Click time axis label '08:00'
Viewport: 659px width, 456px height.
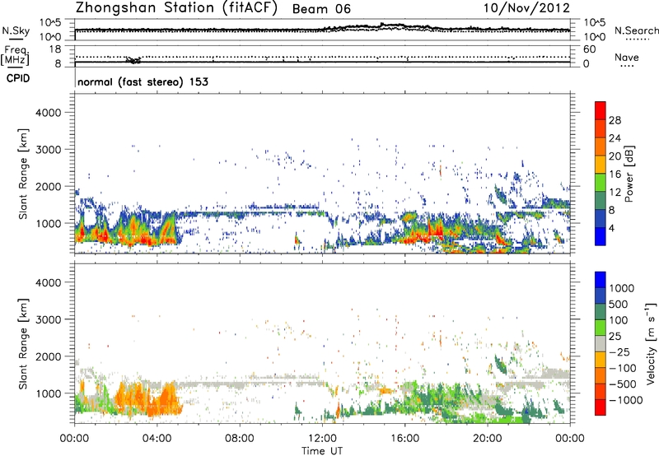click(x=240, y=439)
